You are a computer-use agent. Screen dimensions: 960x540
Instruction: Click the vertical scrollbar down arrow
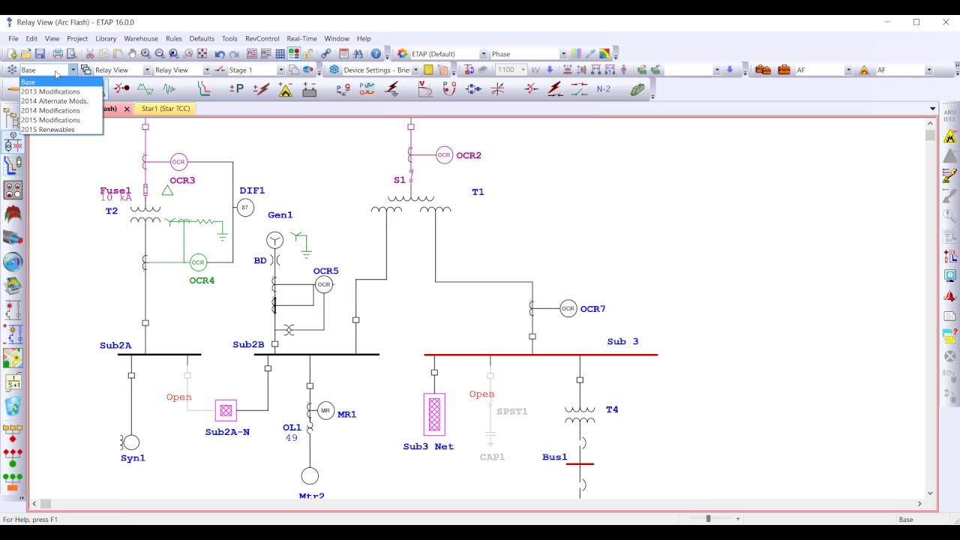pyautogui.click(x=931, y=493)
